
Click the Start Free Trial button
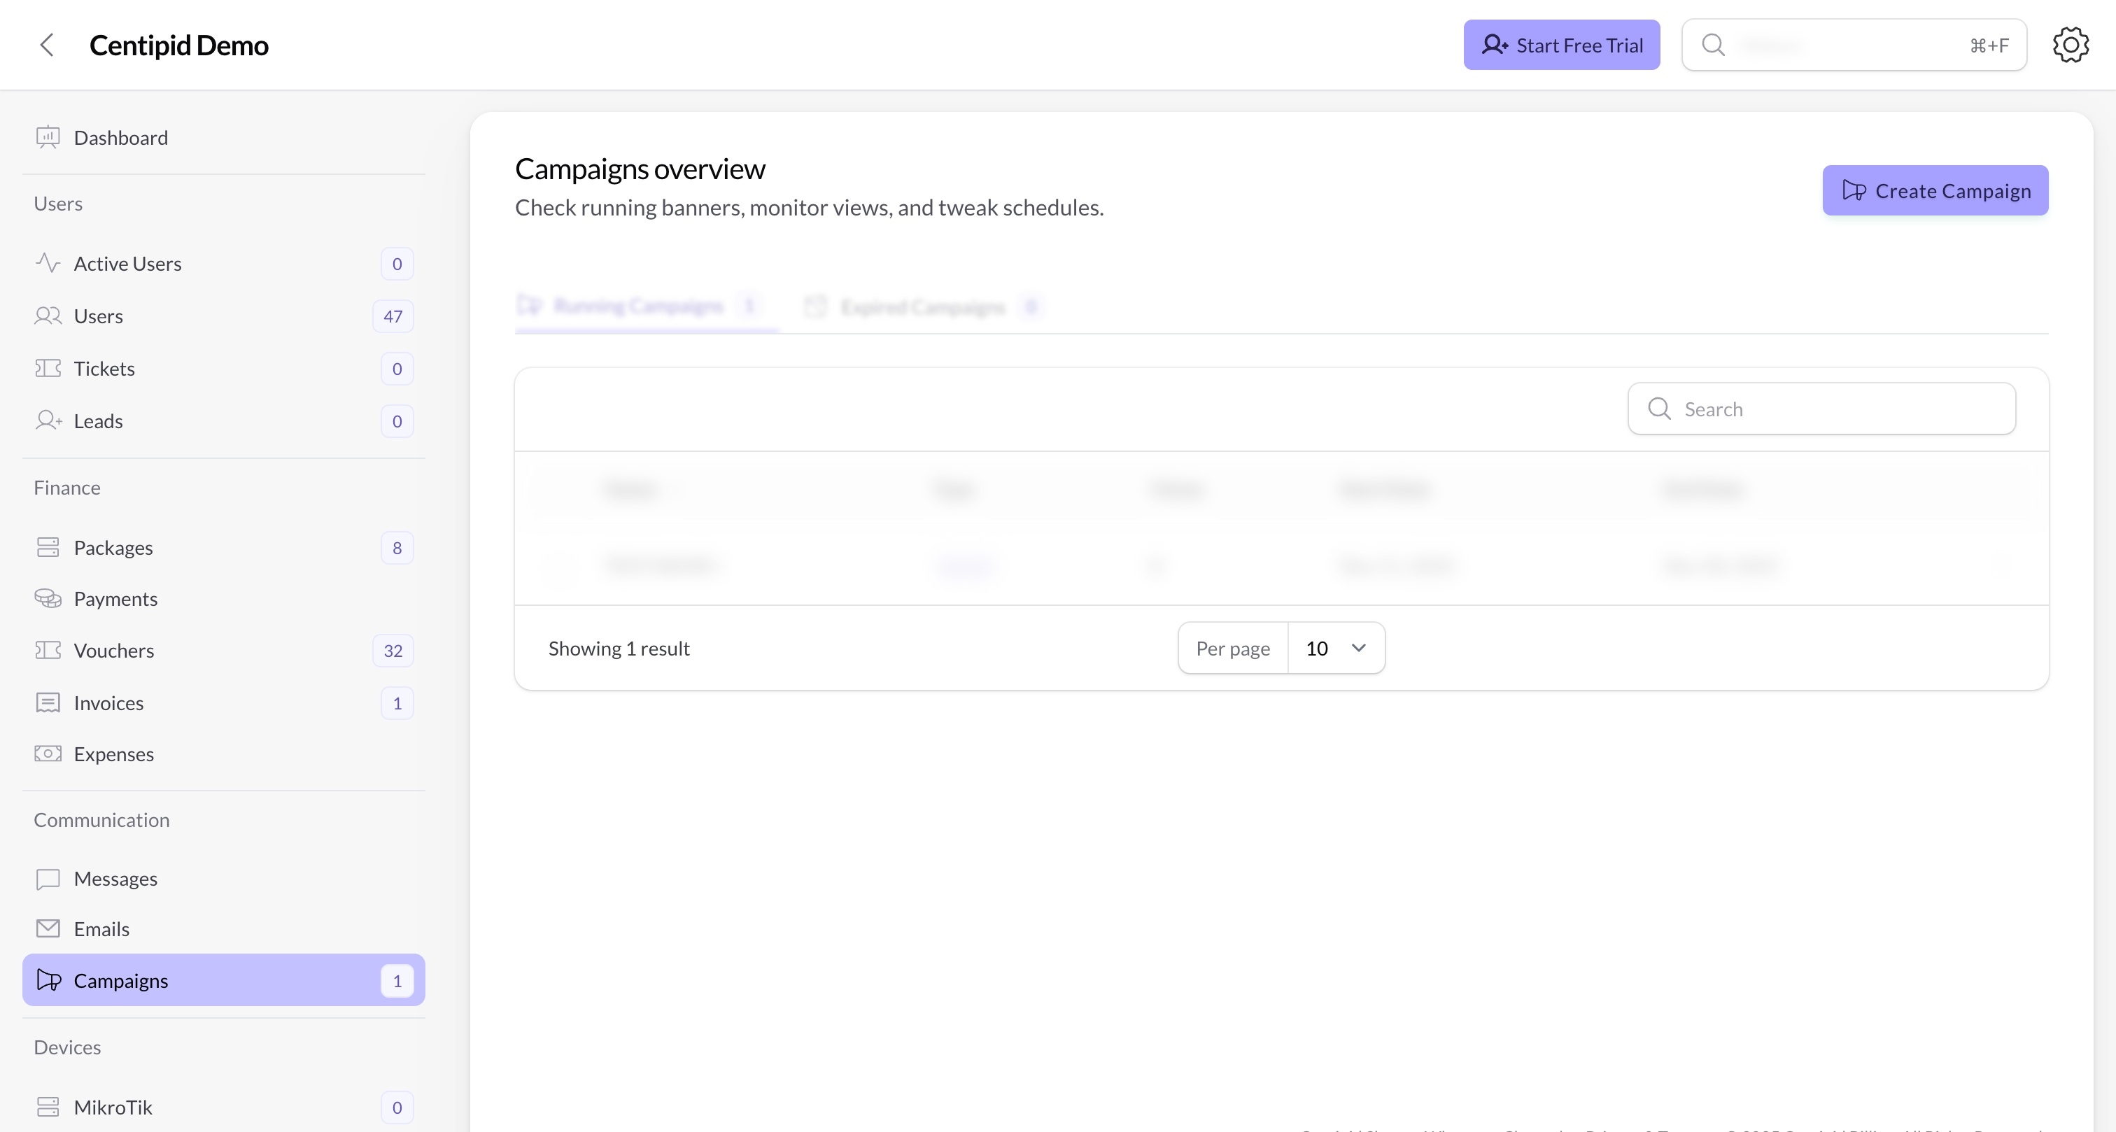tap(1560, 44)
